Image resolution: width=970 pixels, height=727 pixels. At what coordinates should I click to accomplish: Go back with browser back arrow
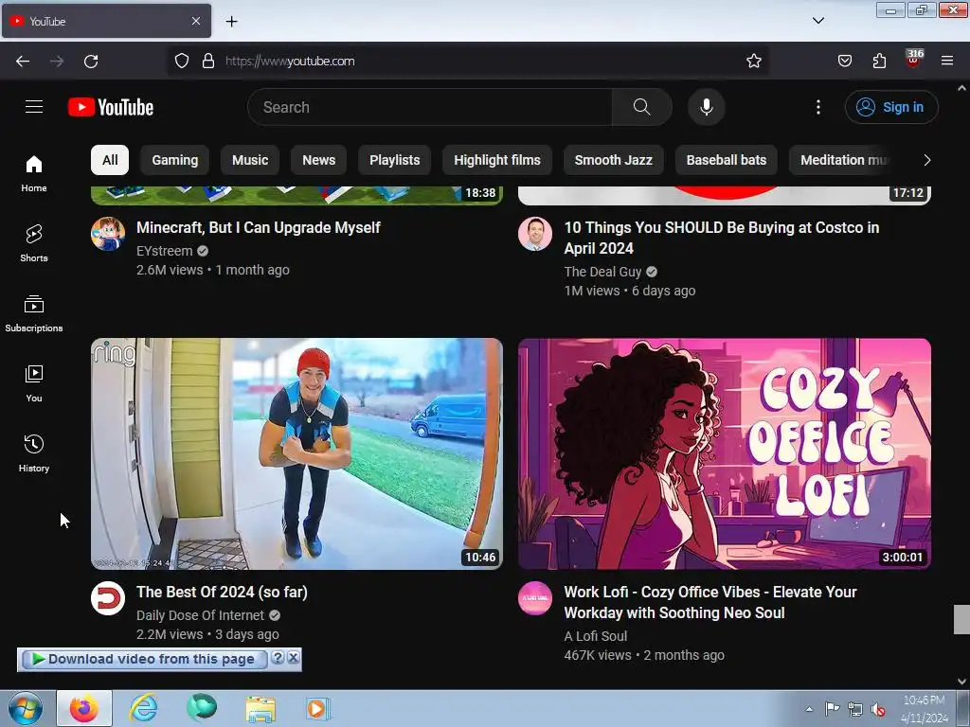point(23,61)
